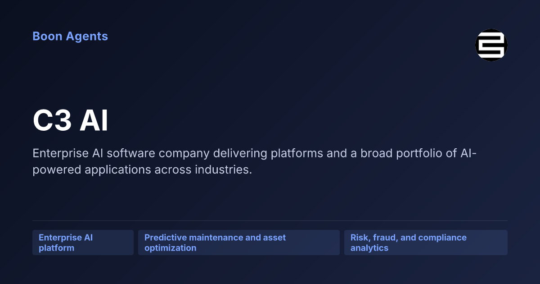The height and width of the screenshot is (284, 540).
Task: Click the C3 AI heading
Action: tap(71, 121)
